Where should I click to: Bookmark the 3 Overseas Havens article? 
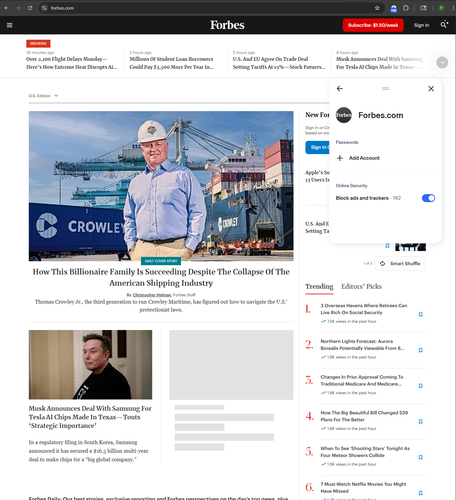(421, 314)
